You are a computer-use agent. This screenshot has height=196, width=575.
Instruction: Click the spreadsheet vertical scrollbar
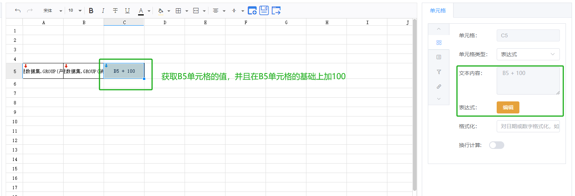pyautogui.click(x=415, y=106)
